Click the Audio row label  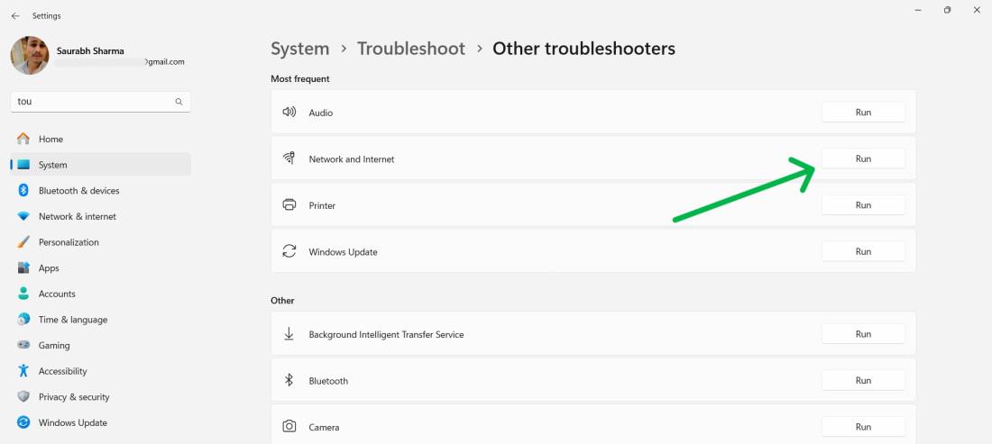[x=321, y=113]
